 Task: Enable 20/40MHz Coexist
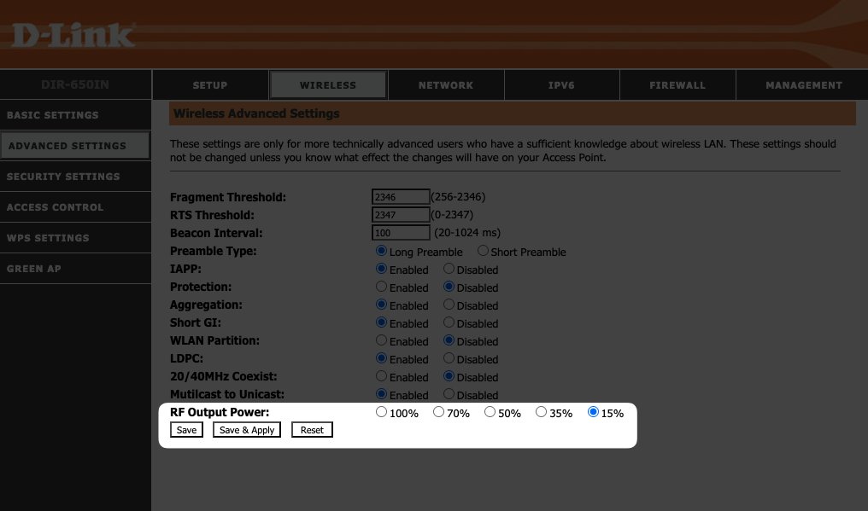(381, 376)
